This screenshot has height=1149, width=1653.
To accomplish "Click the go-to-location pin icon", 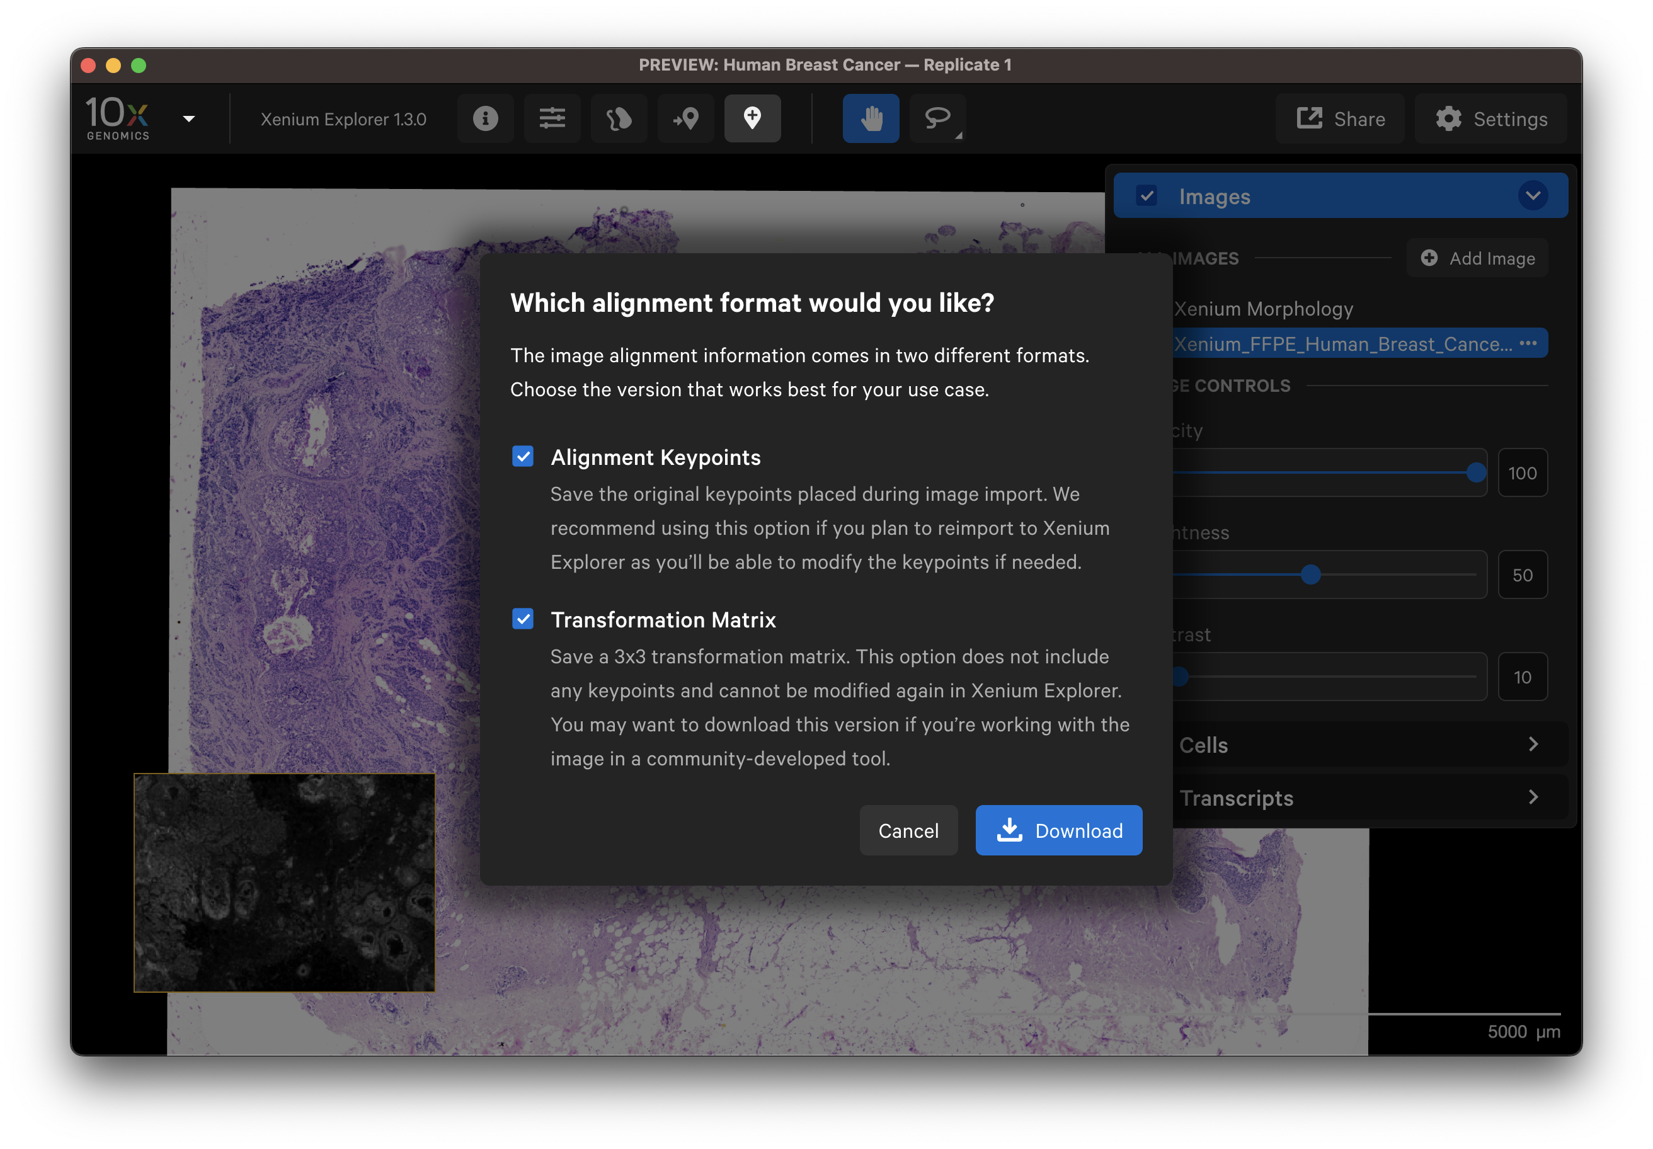I will [x=685, y=118].
